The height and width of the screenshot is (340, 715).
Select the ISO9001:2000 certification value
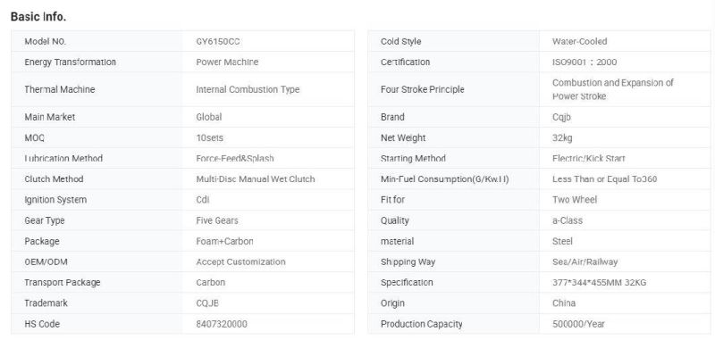tap(585, 62)
